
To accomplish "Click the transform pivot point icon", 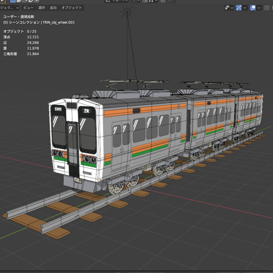I will 133,1.
